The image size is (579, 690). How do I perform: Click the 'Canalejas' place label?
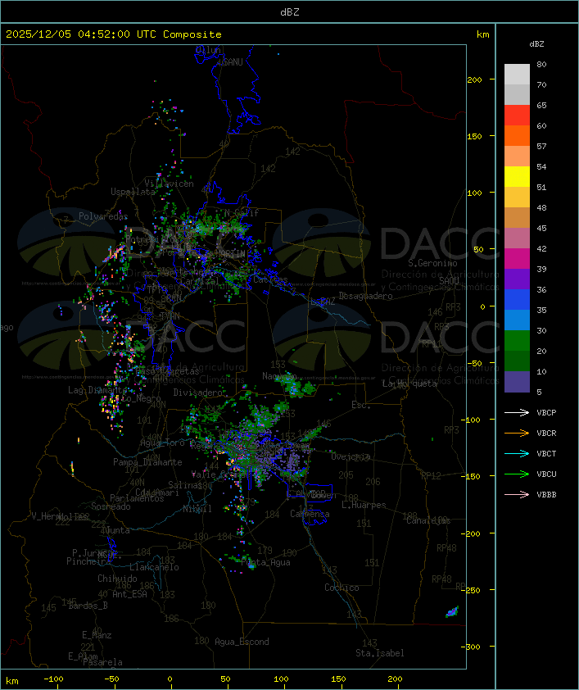(428, 520)
